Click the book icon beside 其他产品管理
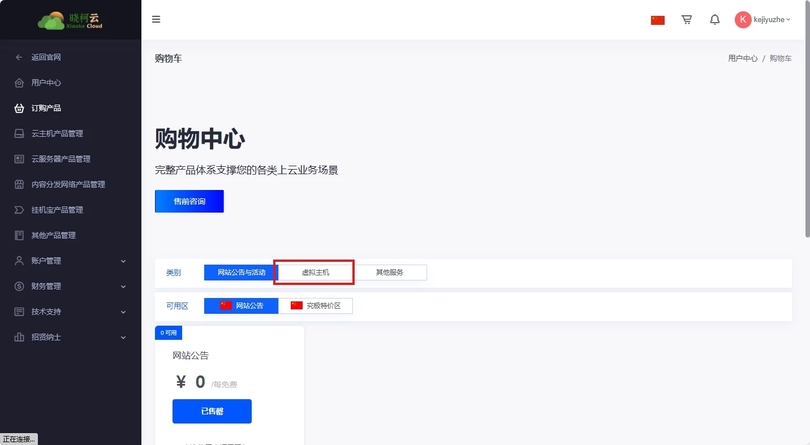The width and height of the screenshot is (810, 445). tap(19, 235)
